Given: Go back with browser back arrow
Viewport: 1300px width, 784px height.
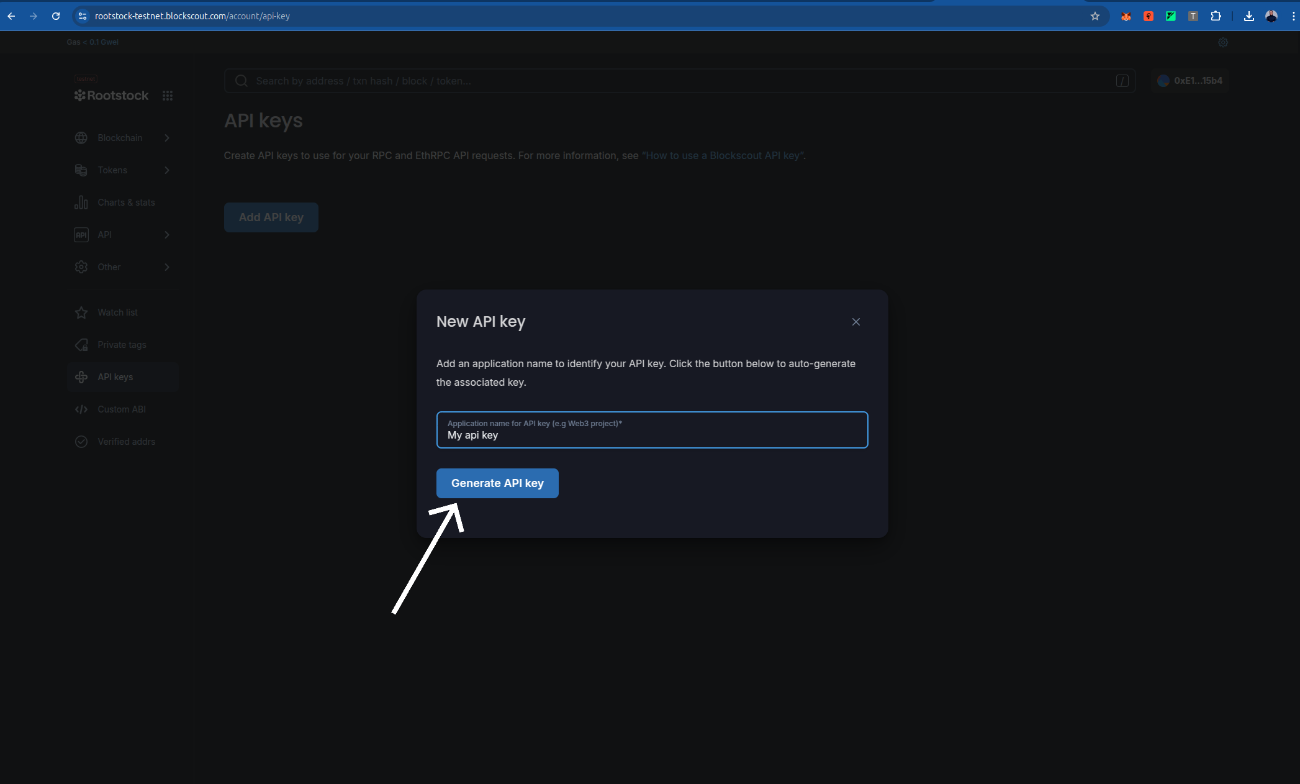Looking at the screenshot, I should point(11,16).
